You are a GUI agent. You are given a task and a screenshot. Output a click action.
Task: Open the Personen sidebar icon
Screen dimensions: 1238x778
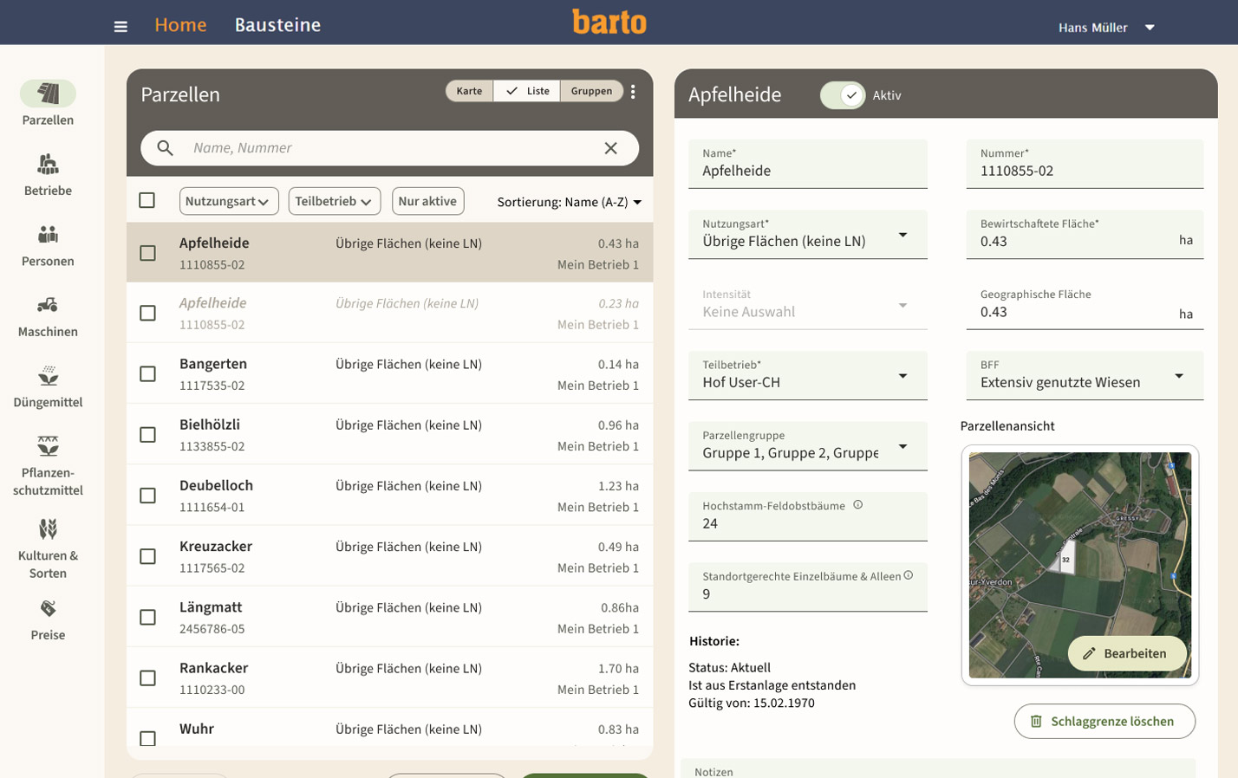click(48, 245)
